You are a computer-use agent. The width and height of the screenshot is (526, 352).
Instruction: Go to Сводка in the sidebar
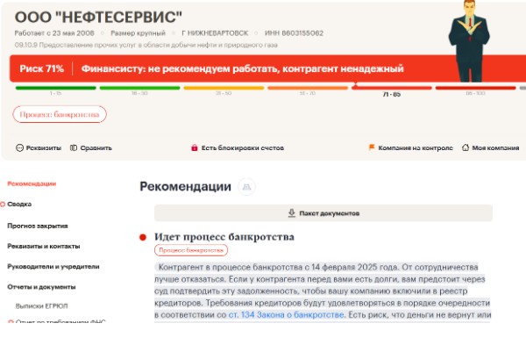pyautogui.click(x=19, y=204)
